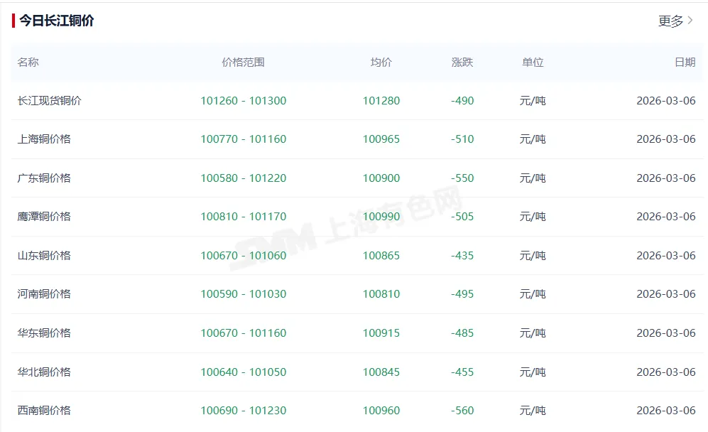Open the 华北铜价格 row name
Image resolution: width=708 pixels, height=432 pixels.
pyautogui.click(x=44, y=372)
